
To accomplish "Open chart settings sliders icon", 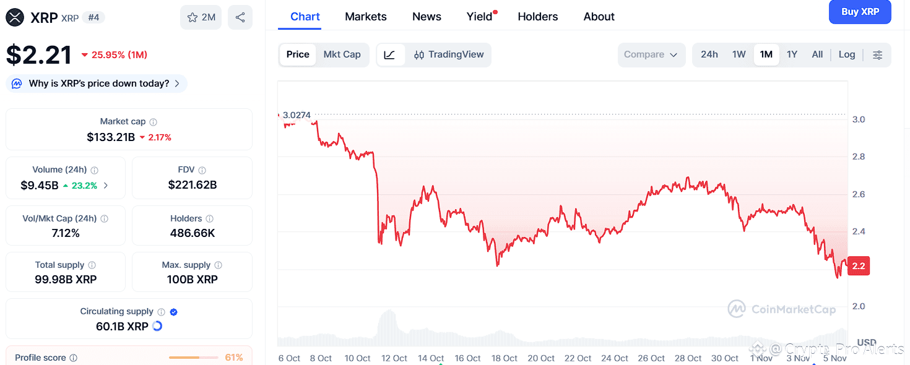I will point(878,54).
